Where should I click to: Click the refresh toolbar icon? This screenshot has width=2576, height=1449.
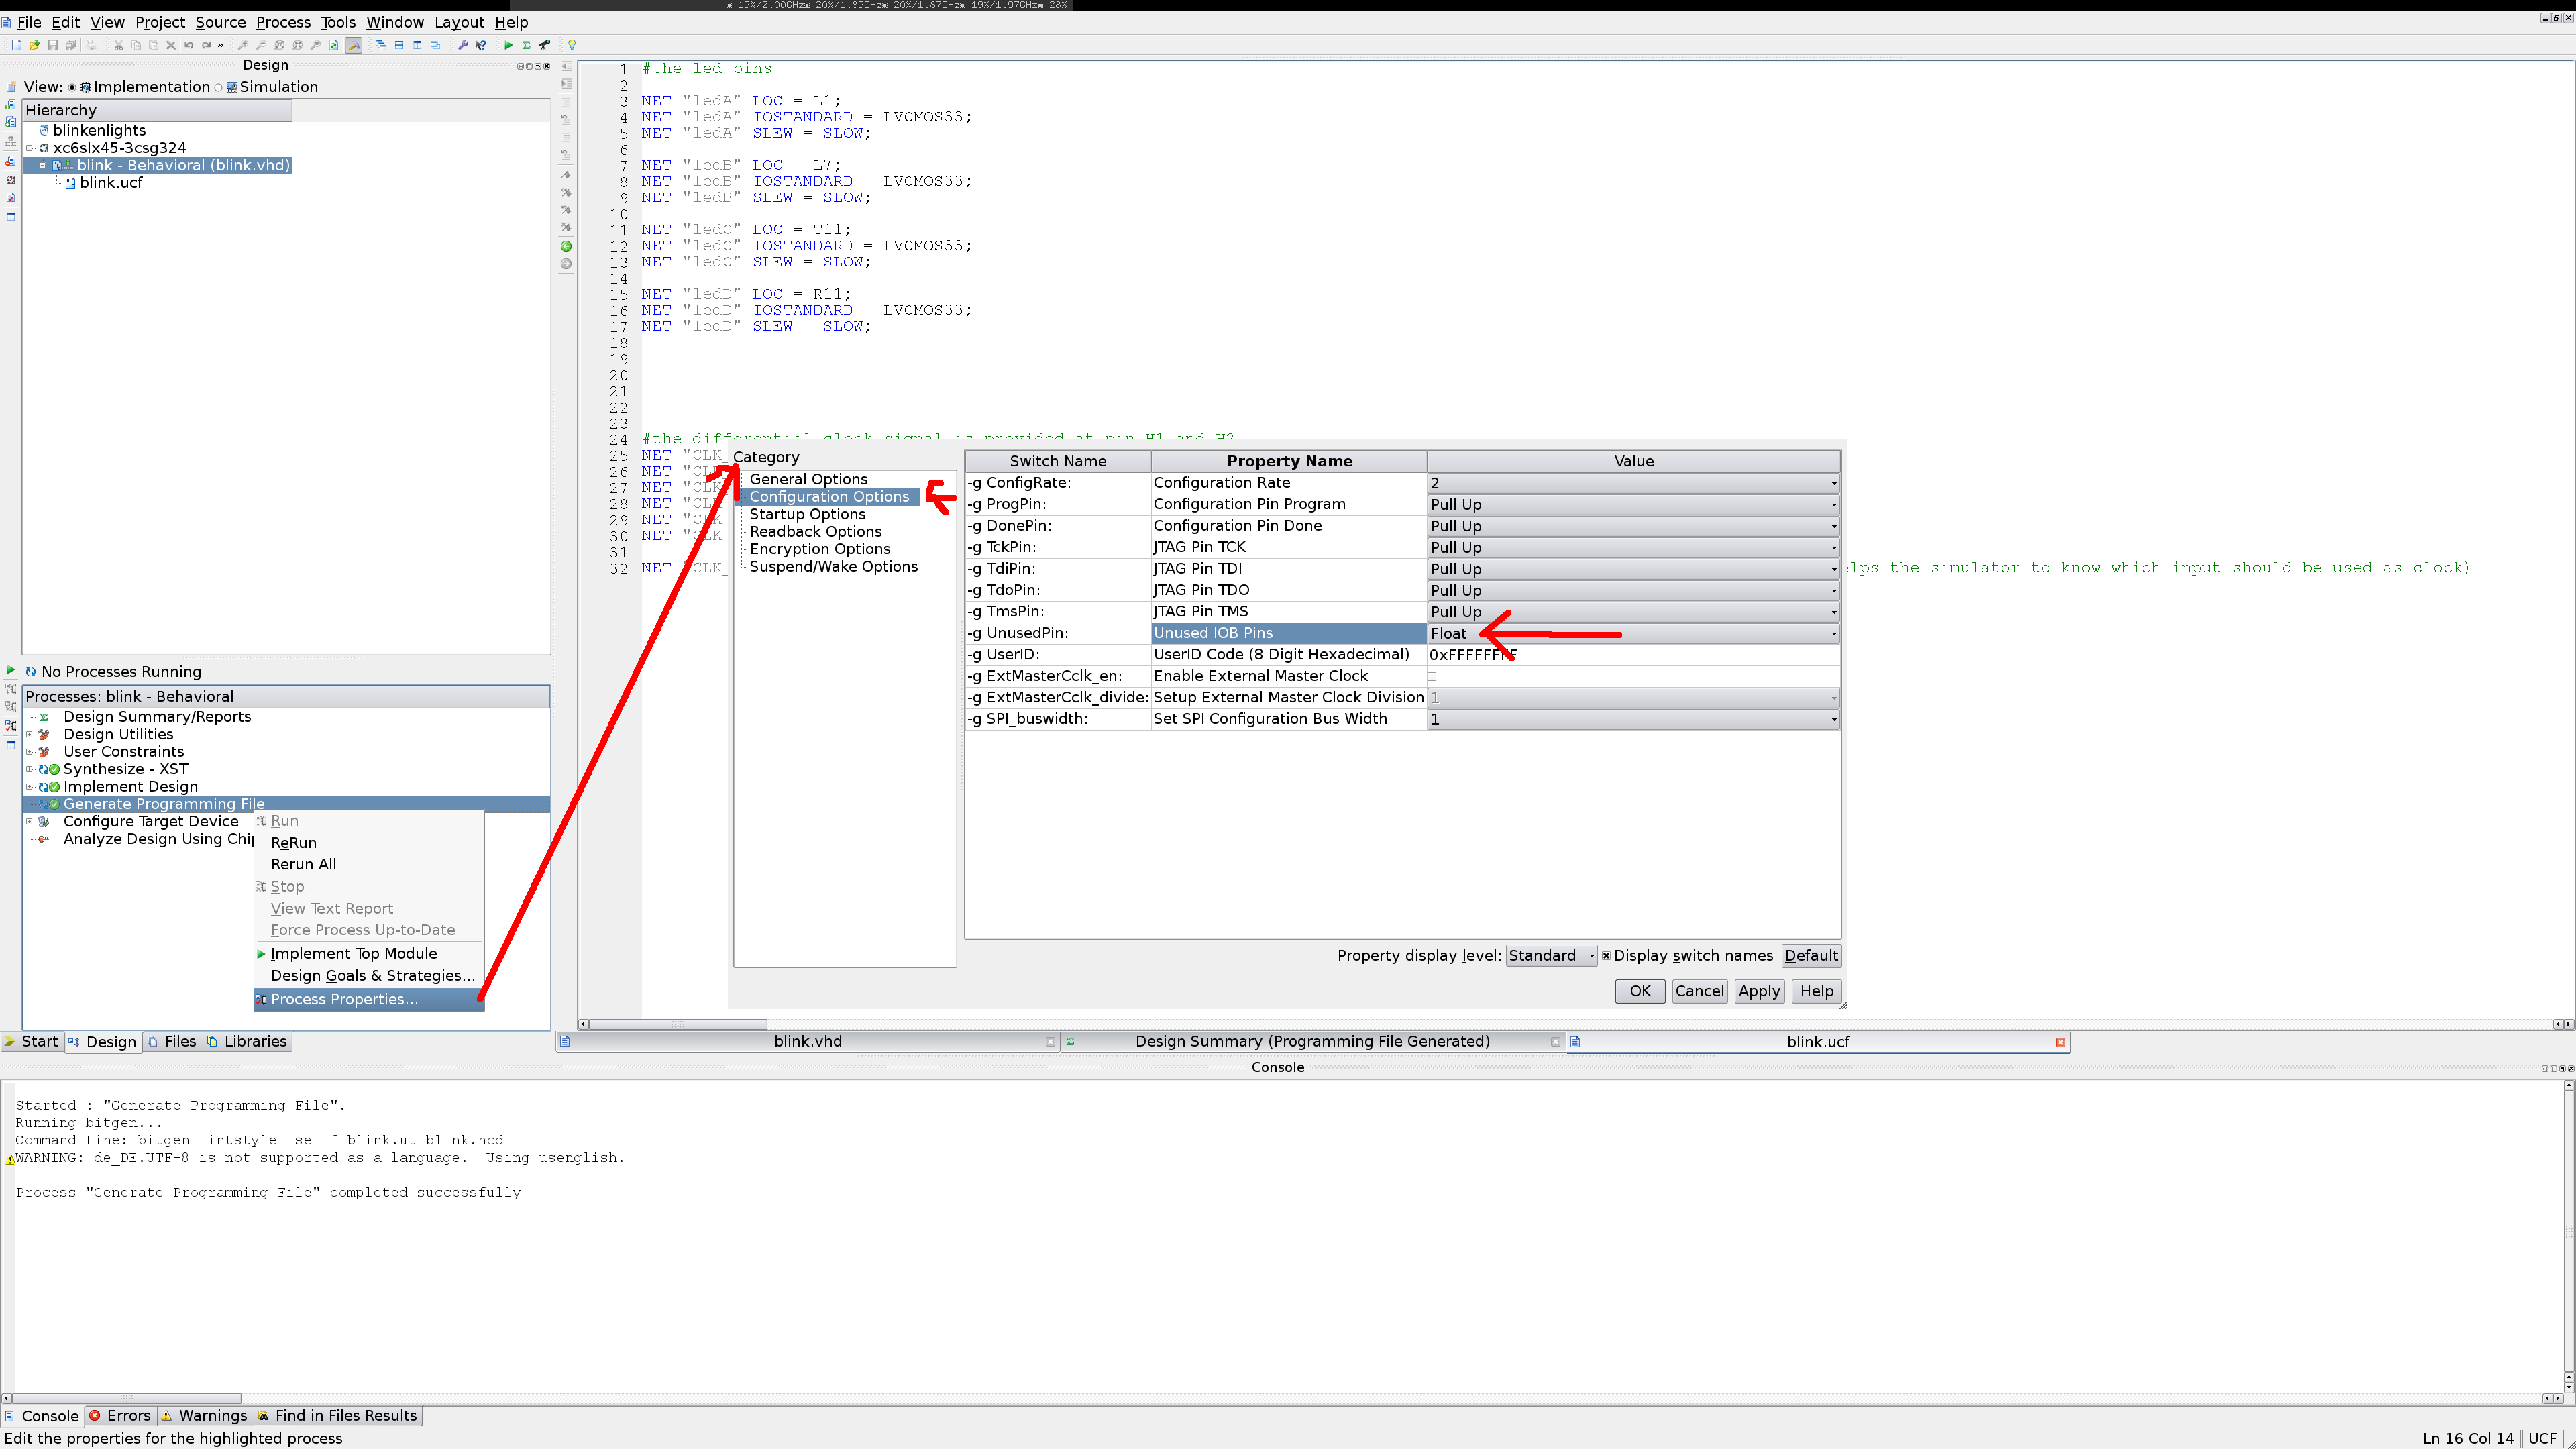click(x=333, y=45)
